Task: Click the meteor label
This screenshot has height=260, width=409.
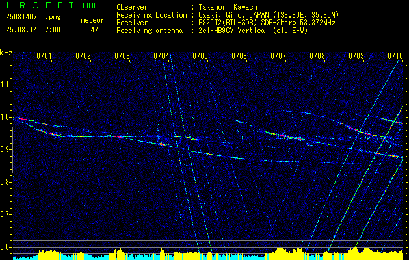Action: point(92,20)
